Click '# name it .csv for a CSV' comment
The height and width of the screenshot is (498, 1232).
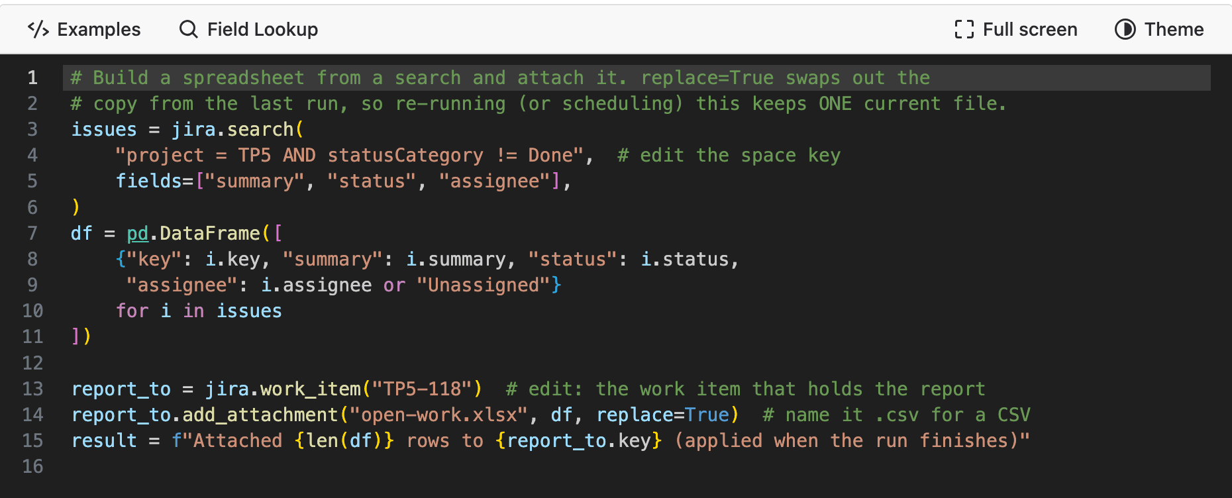coord(896,415)
